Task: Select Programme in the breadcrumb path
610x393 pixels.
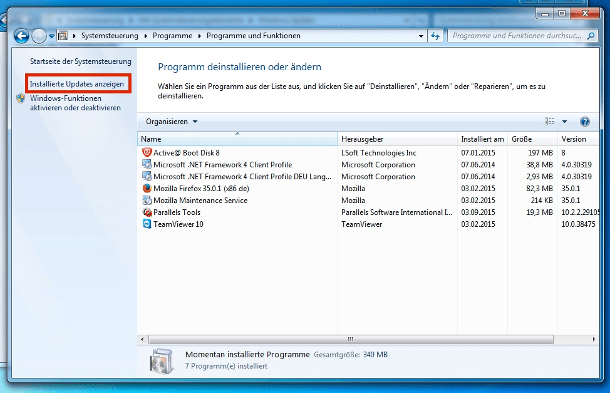Action: coord(172,36)
